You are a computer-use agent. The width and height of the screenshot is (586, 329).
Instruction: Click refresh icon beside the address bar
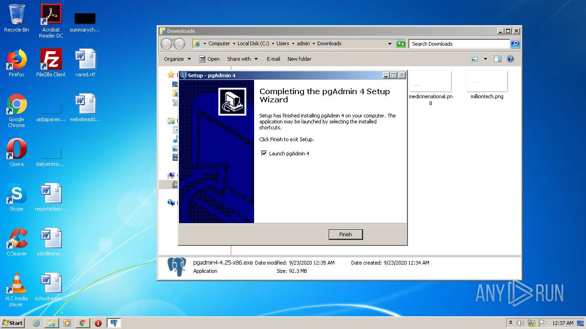coord(401,44)
